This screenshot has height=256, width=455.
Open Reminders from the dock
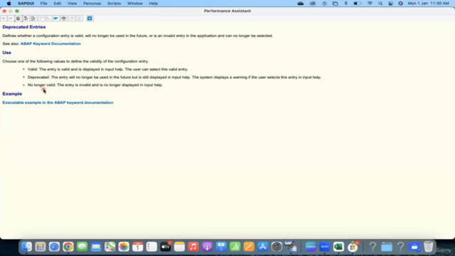tap(151, 247)
